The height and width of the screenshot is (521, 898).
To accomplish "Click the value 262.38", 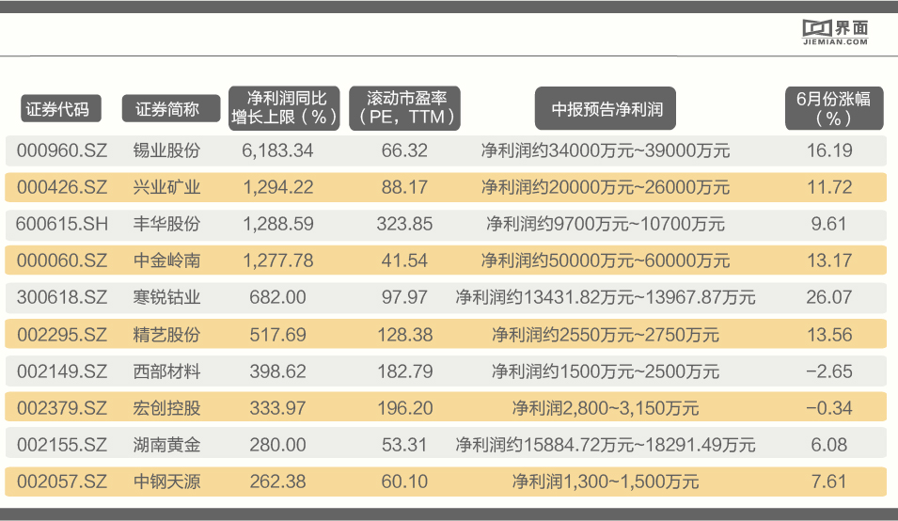I will (x=277, y=481).
